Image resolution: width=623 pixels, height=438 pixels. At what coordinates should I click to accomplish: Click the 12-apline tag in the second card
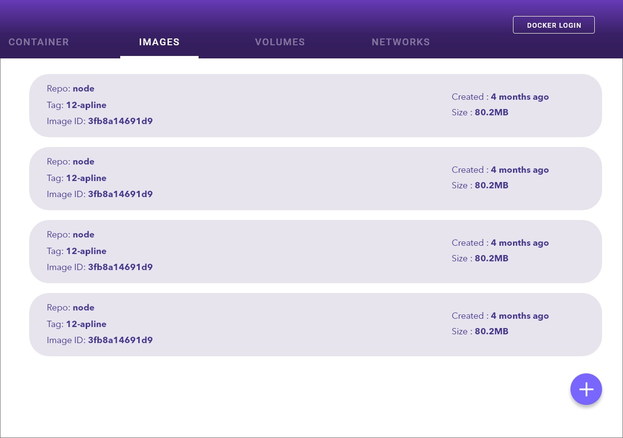pos(86,178)
